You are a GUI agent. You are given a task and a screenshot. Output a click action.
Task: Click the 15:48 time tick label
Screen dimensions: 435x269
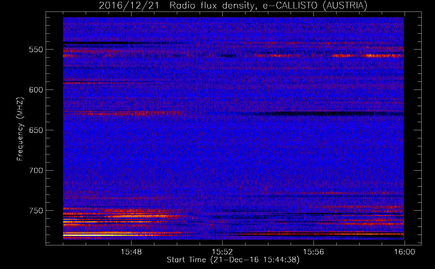(131, 252)
